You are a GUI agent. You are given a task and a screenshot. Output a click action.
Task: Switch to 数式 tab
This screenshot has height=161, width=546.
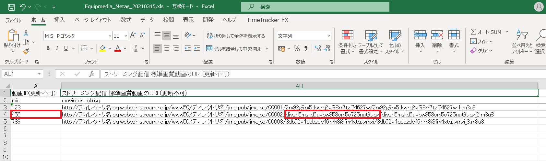pyautogui.click(x=126, y=20)
